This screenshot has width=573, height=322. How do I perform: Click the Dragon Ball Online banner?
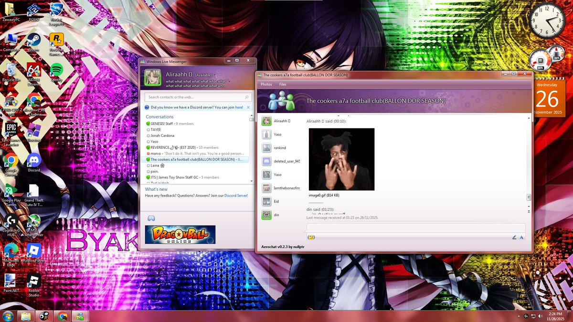pyautogui.click(x=180, y=235)
